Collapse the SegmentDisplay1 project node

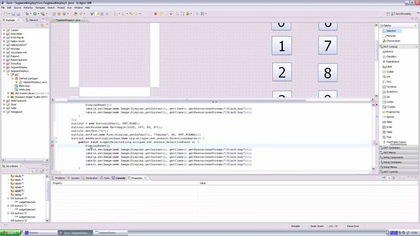click(4, 71)
